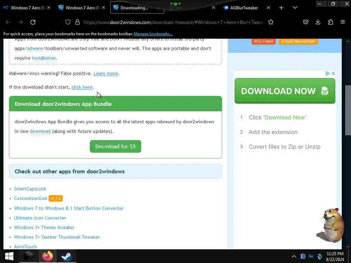This screenshot has height=263, width=351.
Task: Click the DOWNLOAD NOW ad button
Action: tap(285, 91)
